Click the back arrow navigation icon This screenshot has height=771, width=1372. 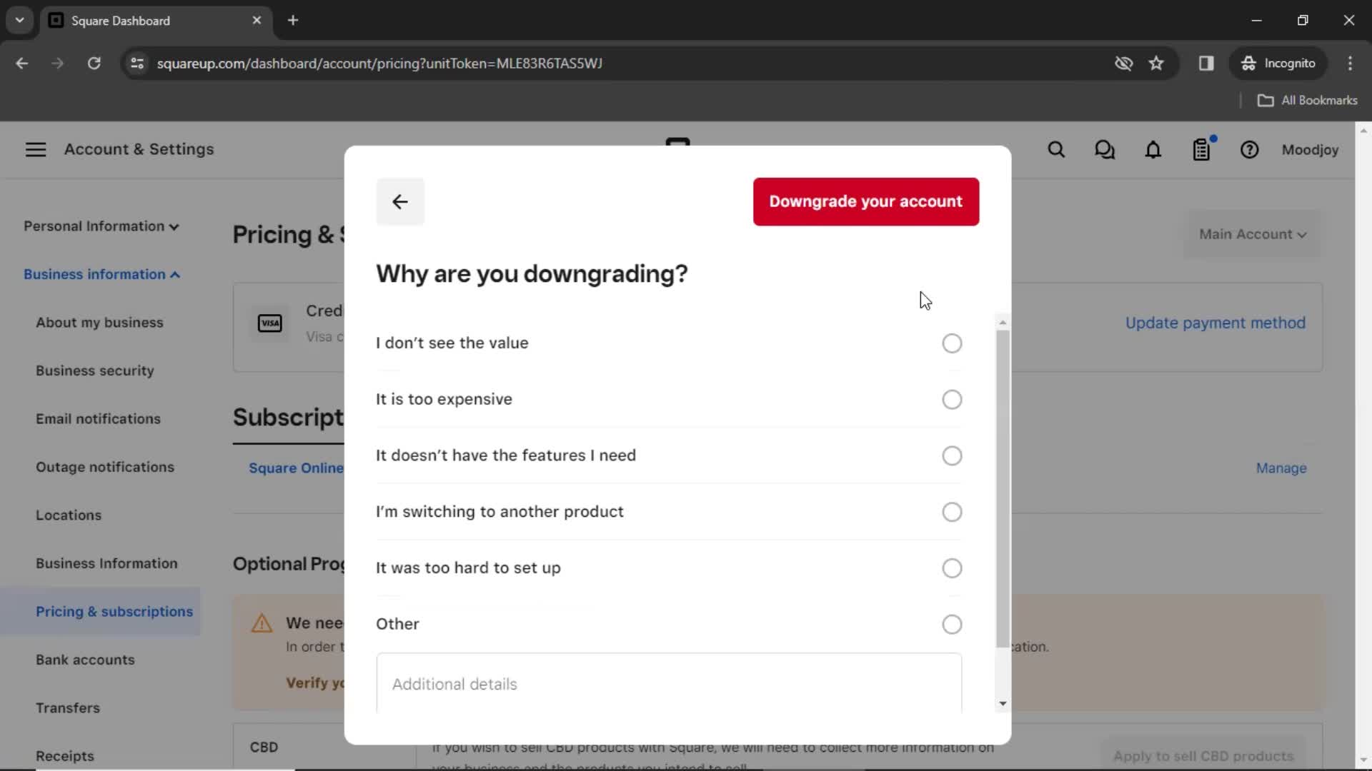pos(400,201)
